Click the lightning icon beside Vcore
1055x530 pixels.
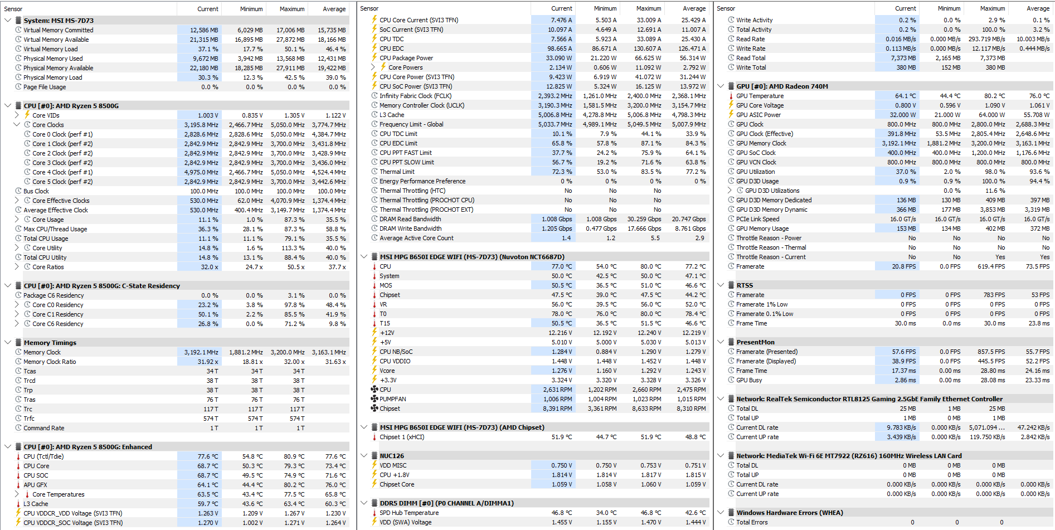coord(375,371)
